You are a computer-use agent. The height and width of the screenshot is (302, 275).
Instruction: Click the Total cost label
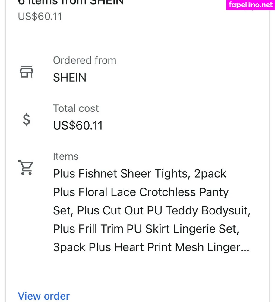76,108
